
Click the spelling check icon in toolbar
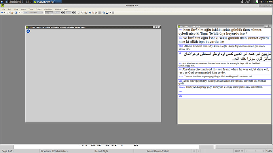93,13
